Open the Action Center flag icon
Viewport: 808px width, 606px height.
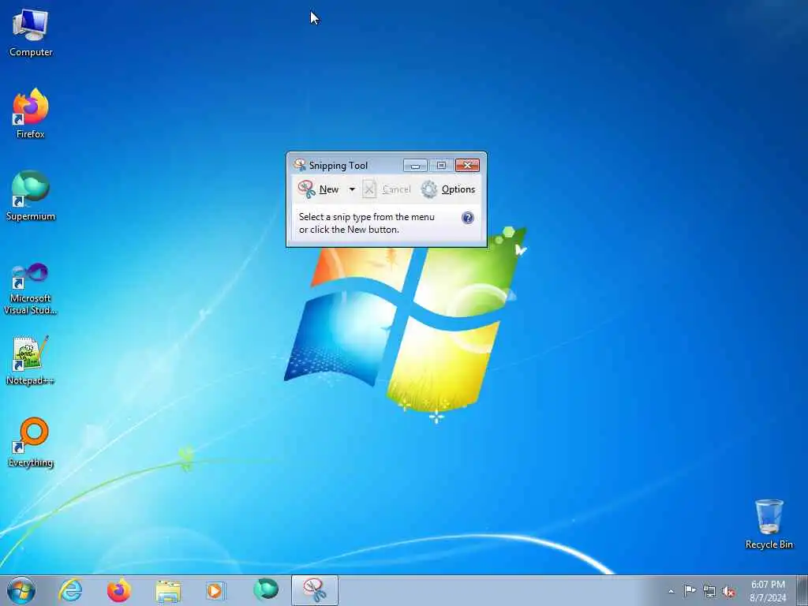pyautogui.click(x=690, y=590)
